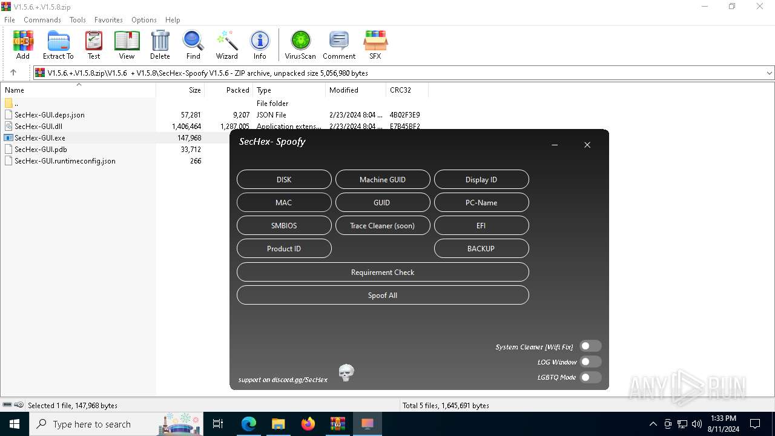This screenshot has height=436, width=775.
Task: Open the Options menu
Action: 144,20
